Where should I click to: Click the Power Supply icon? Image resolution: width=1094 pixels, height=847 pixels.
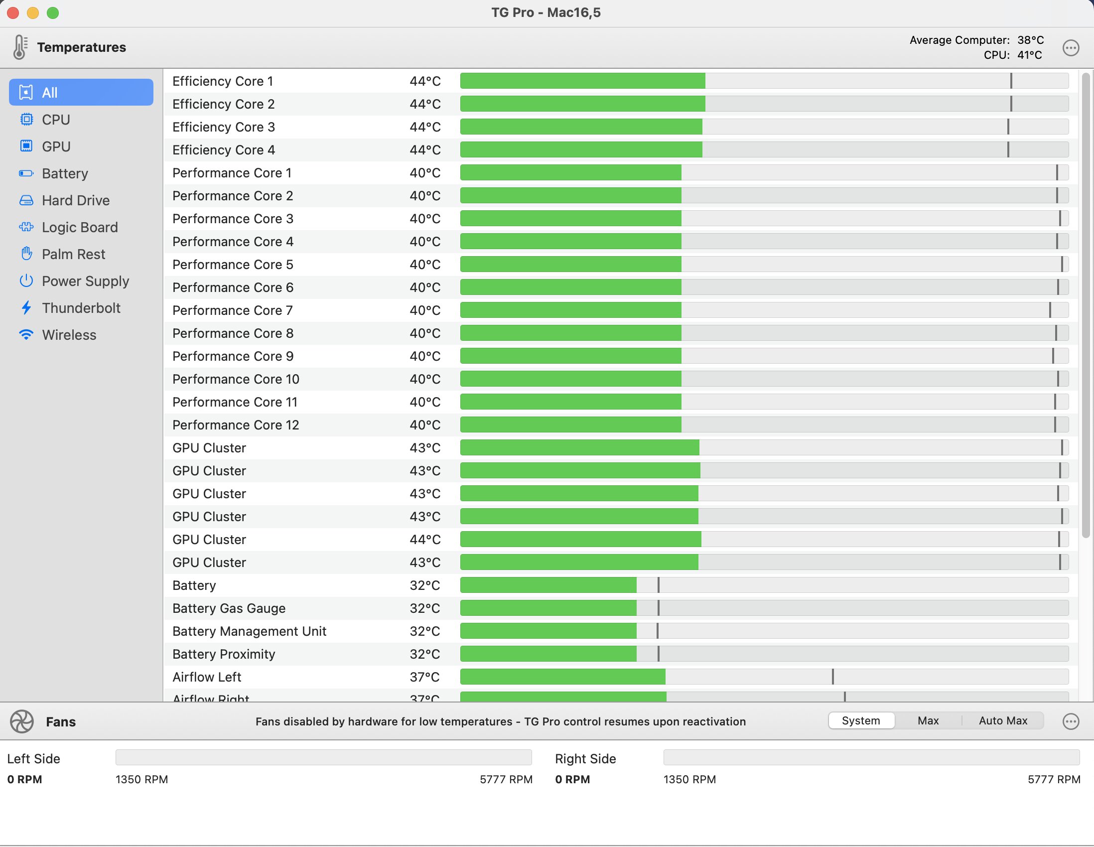[x=26, y=281]
